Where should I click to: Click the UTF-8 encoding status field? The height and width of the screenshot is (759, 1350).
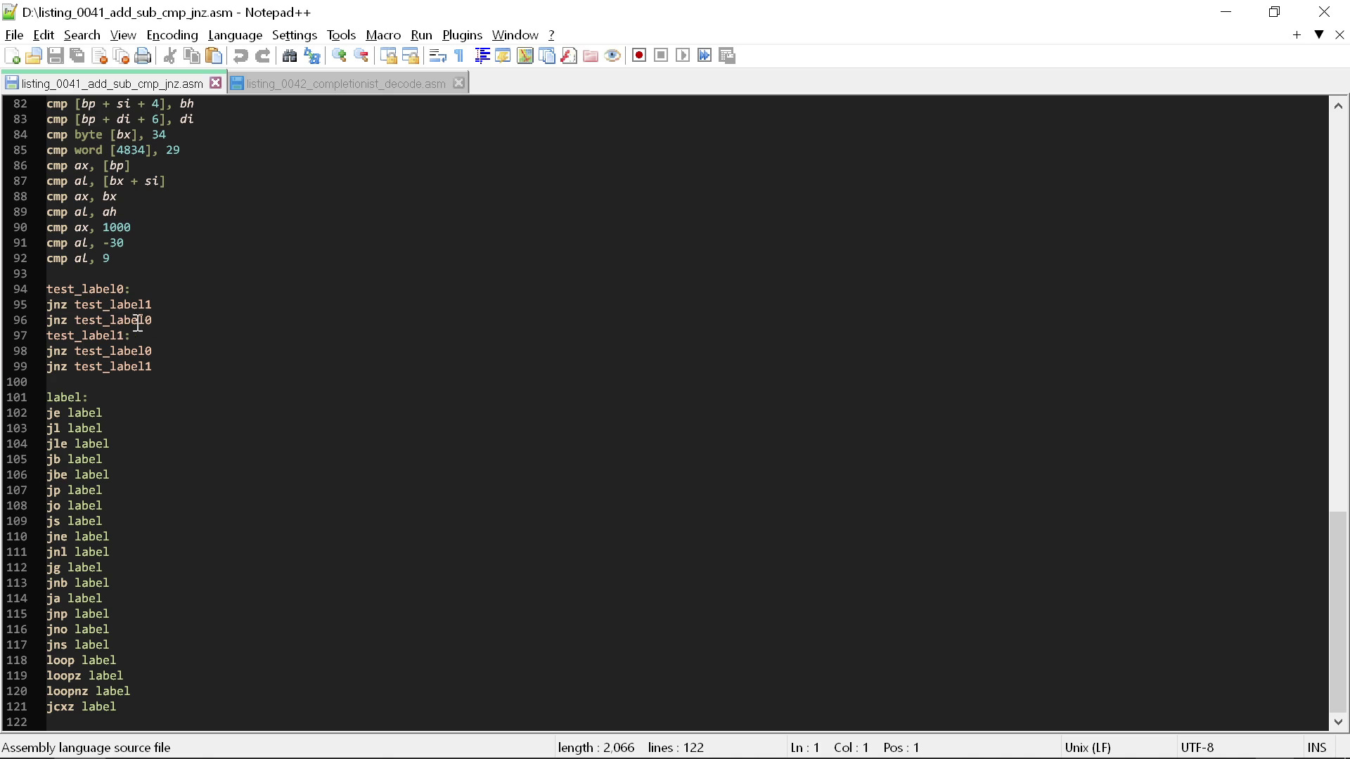click(1197, 747)
